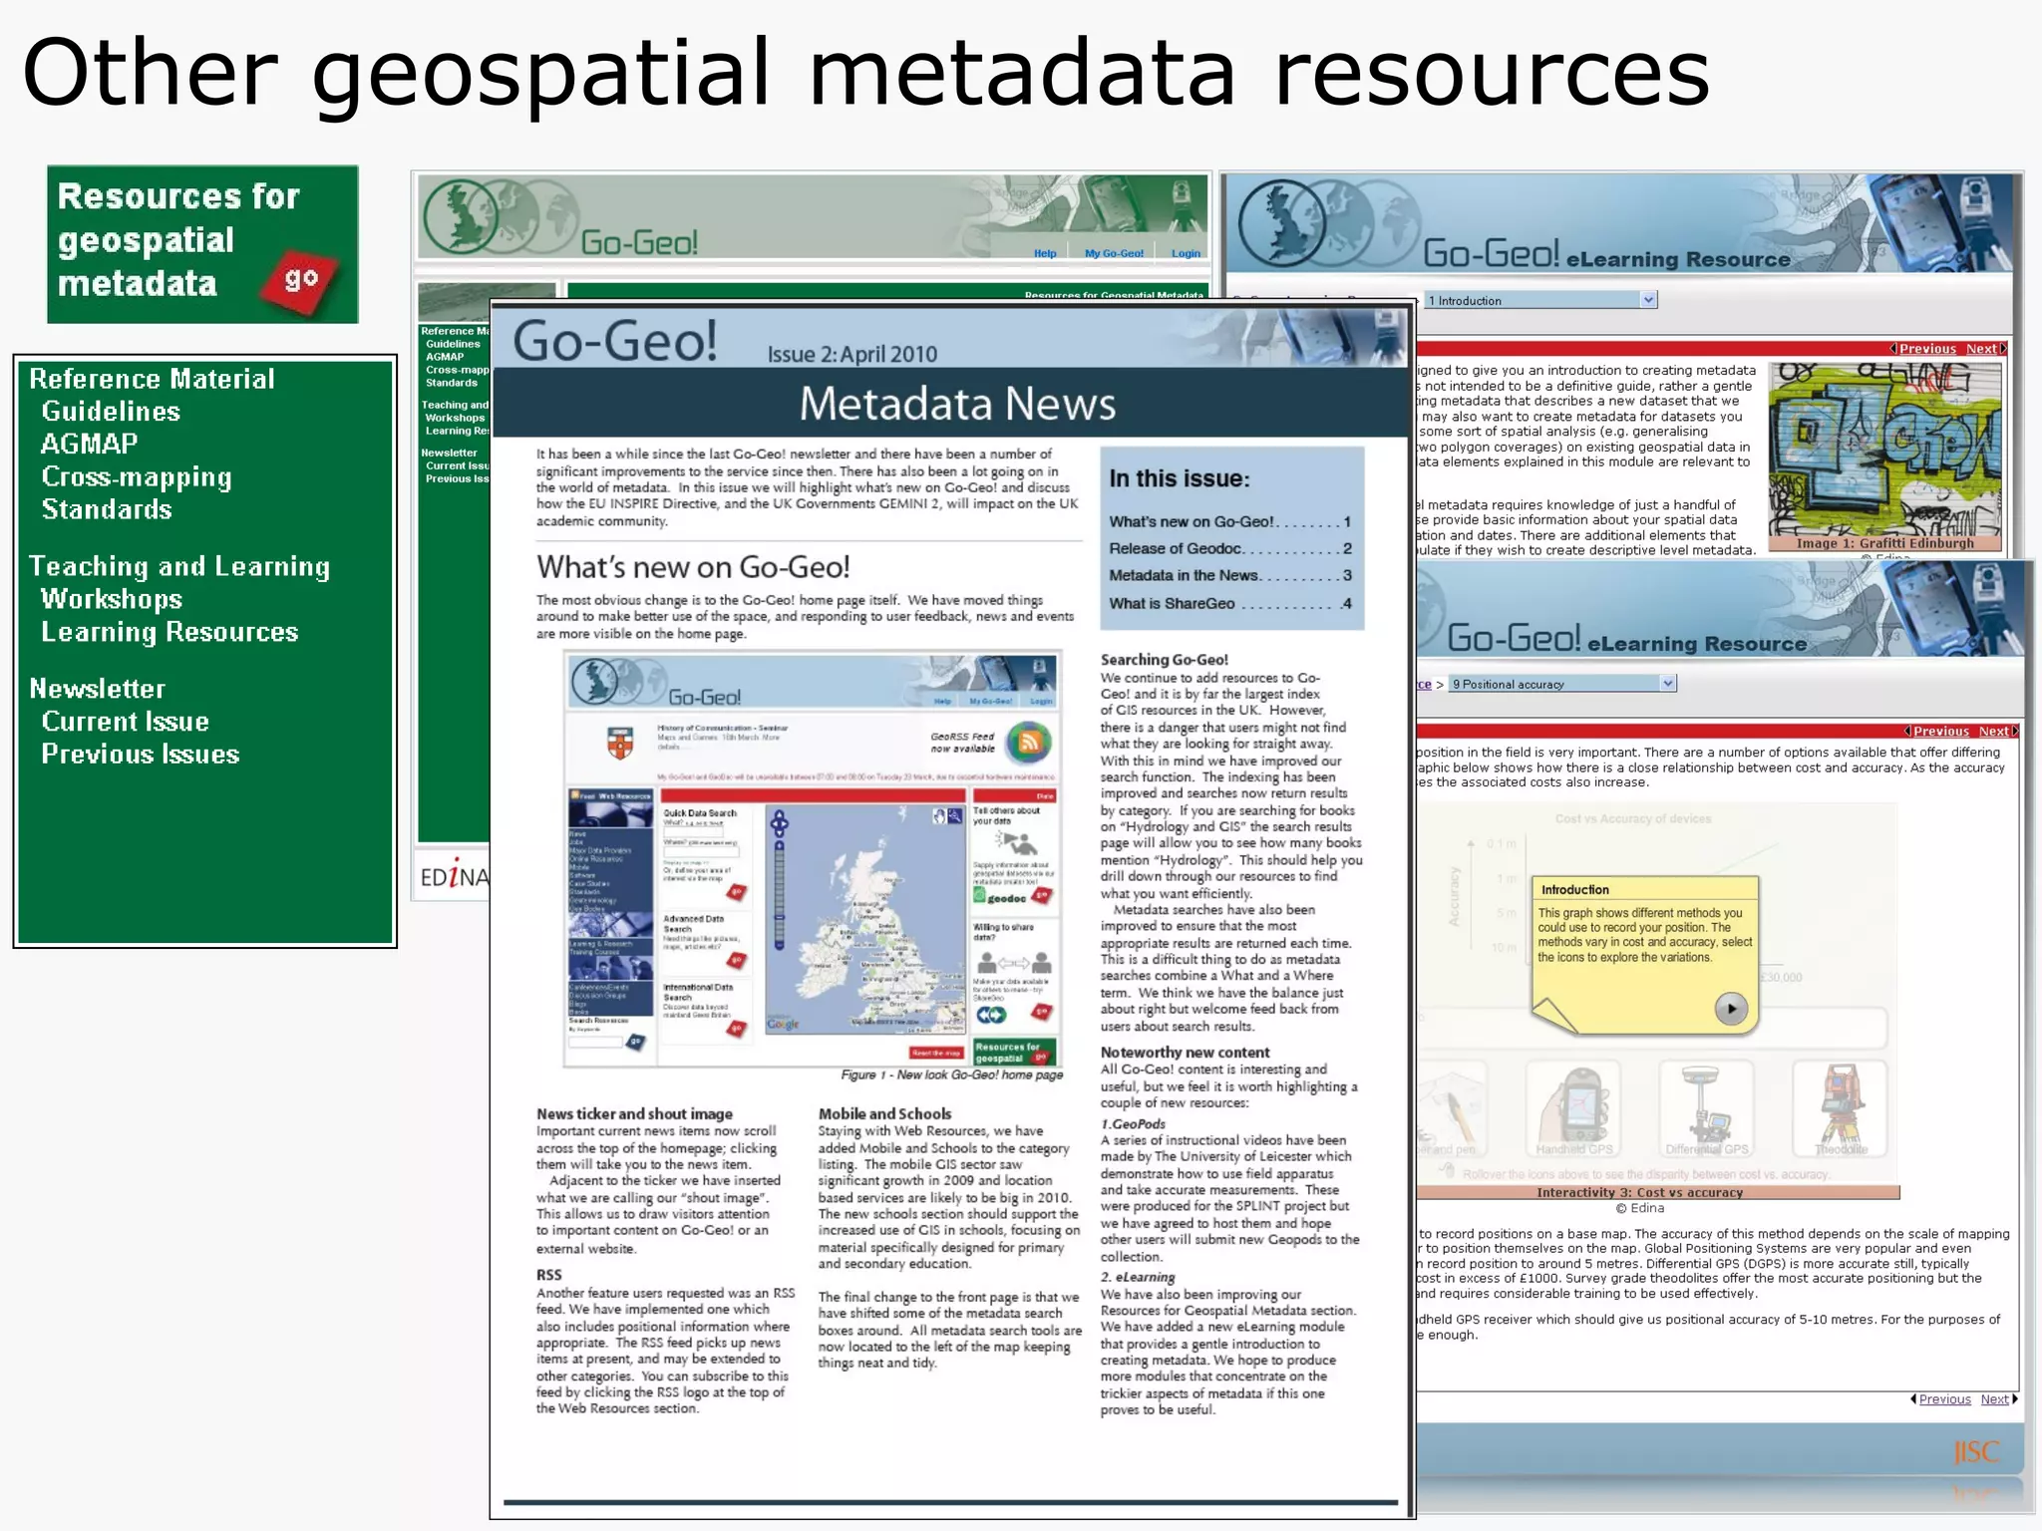The image size is (2042, 1531).
Task: Click the university shield crest in newsletter figure
Action: (620, 742)
